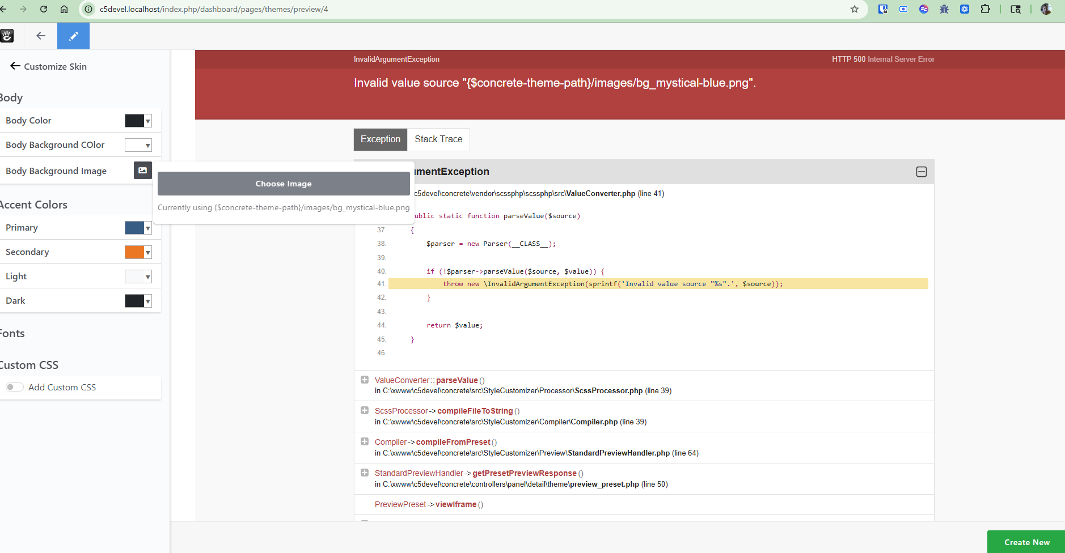Click the Concrete CMS hand logo icon
The height and width of the screenshot is (553, 1065).
[7, 36]
